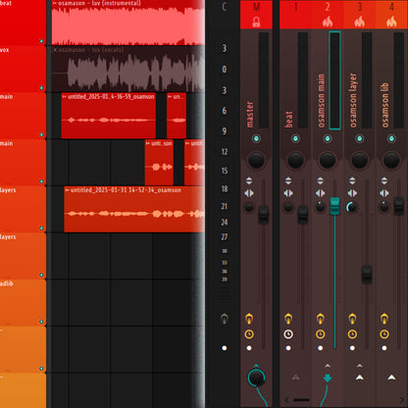The width and height of the screenshot is (408, 408).
Task: Open clip menu of osamason - luv (vocals)
Action: pyautogui.click(x=55, y=50)
